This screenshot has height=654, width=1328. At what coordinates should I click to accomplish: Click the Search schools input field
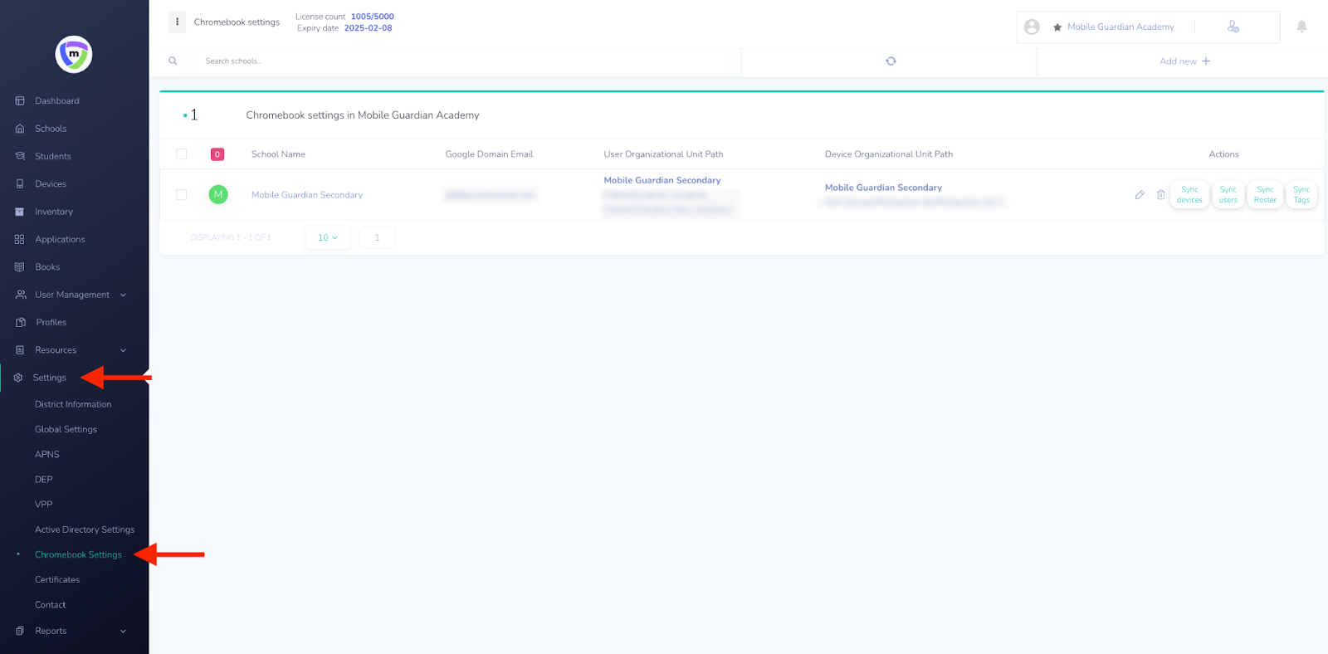(x=465, y=61)
